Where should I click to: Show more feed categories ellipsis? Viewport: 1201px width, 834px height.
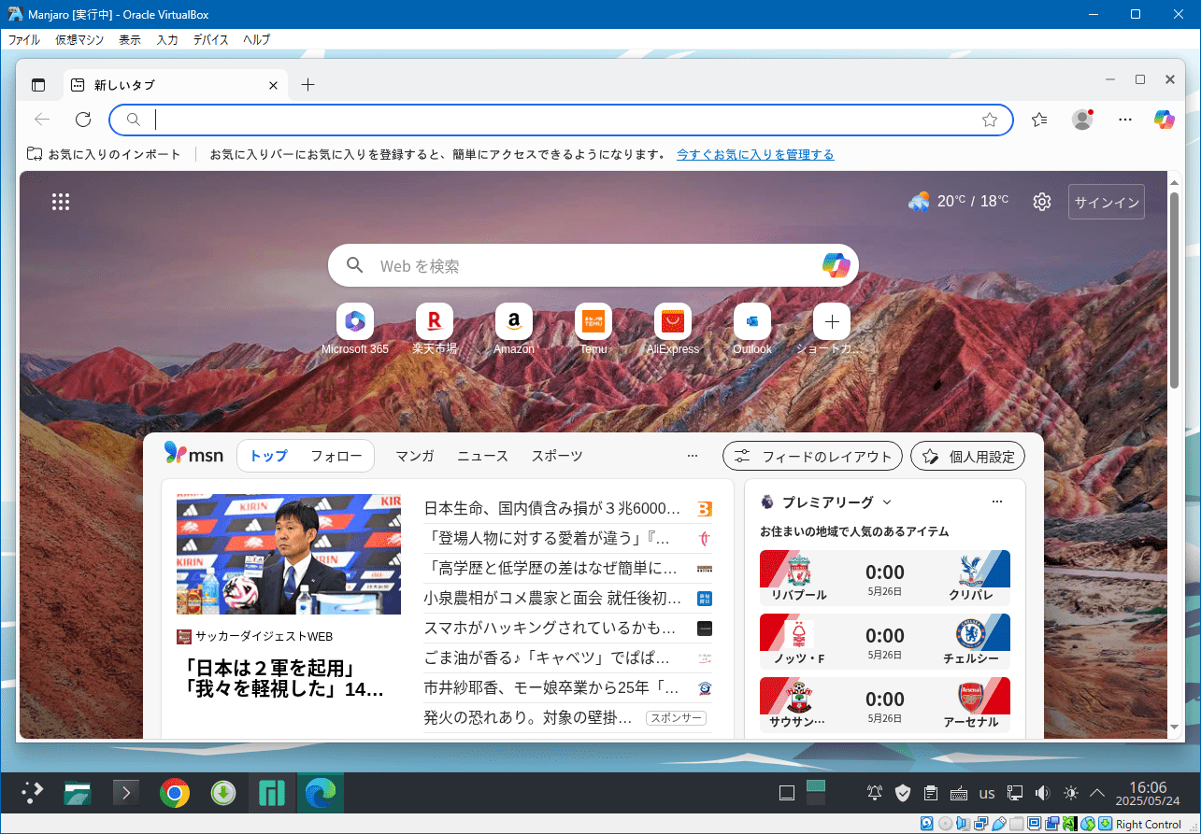coord(693,456)
